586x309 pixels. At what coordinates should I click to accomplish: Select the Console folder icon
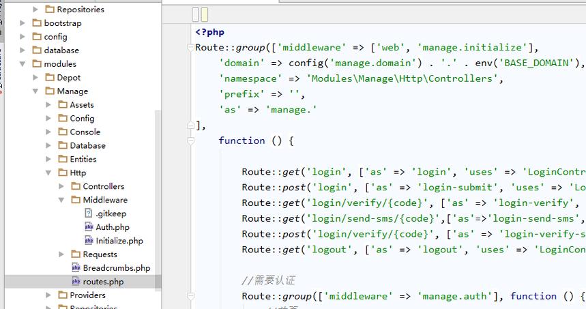(x=63, y=132)
